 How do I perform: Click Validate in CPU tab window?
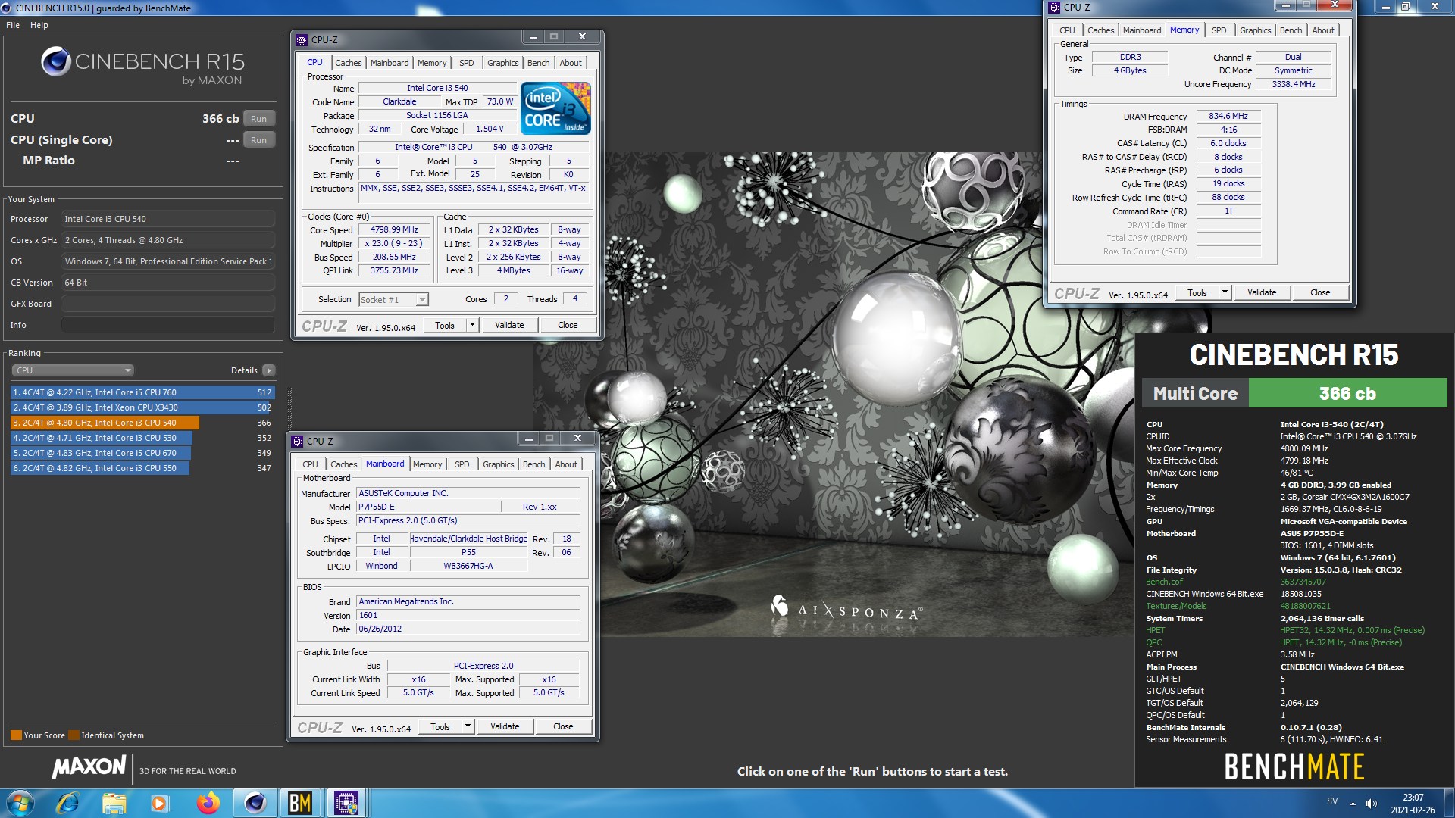(509, 325)
